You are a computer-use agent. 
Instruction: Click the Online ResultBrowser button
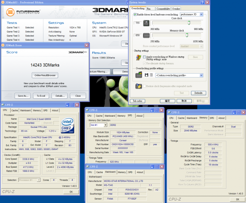pos(45,75)
